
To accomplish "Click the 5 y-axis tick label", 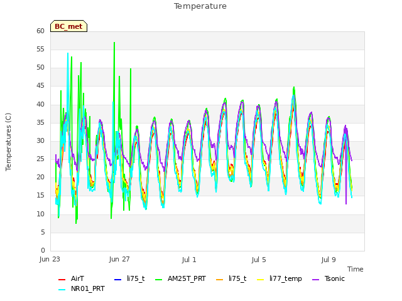I will coord(43,233).
